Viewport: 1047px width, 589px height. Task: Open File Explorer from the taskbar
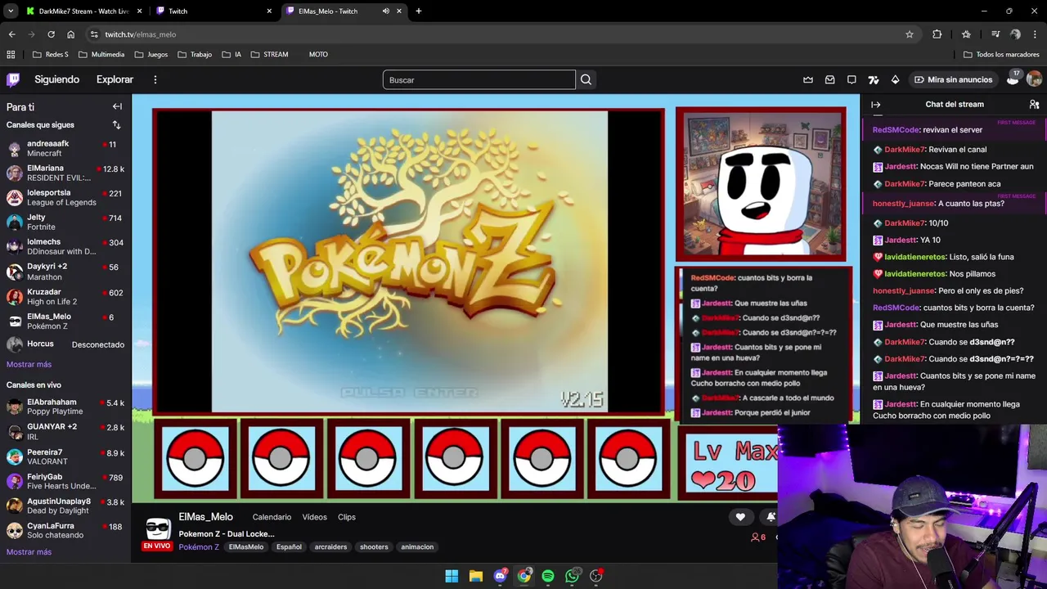[x=476, y=576]
